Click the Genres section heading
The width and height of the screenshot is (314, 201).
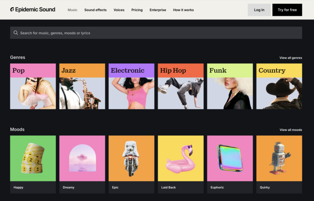click(x=18, y=57)
